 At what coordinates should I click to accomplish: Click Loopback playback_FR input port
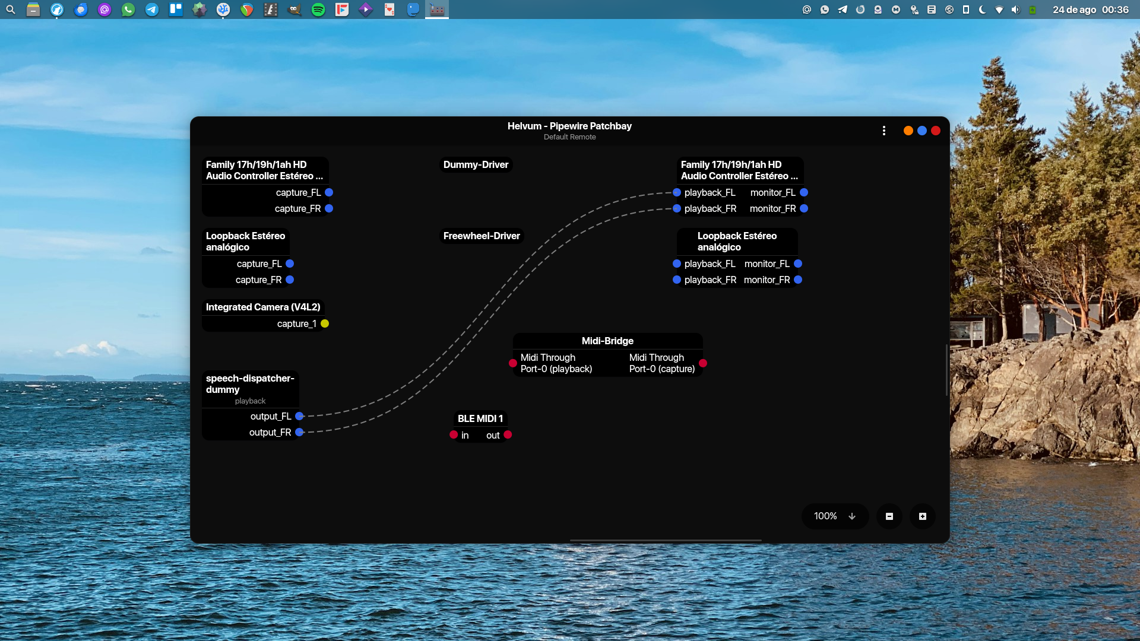click(x=677, y=280)
